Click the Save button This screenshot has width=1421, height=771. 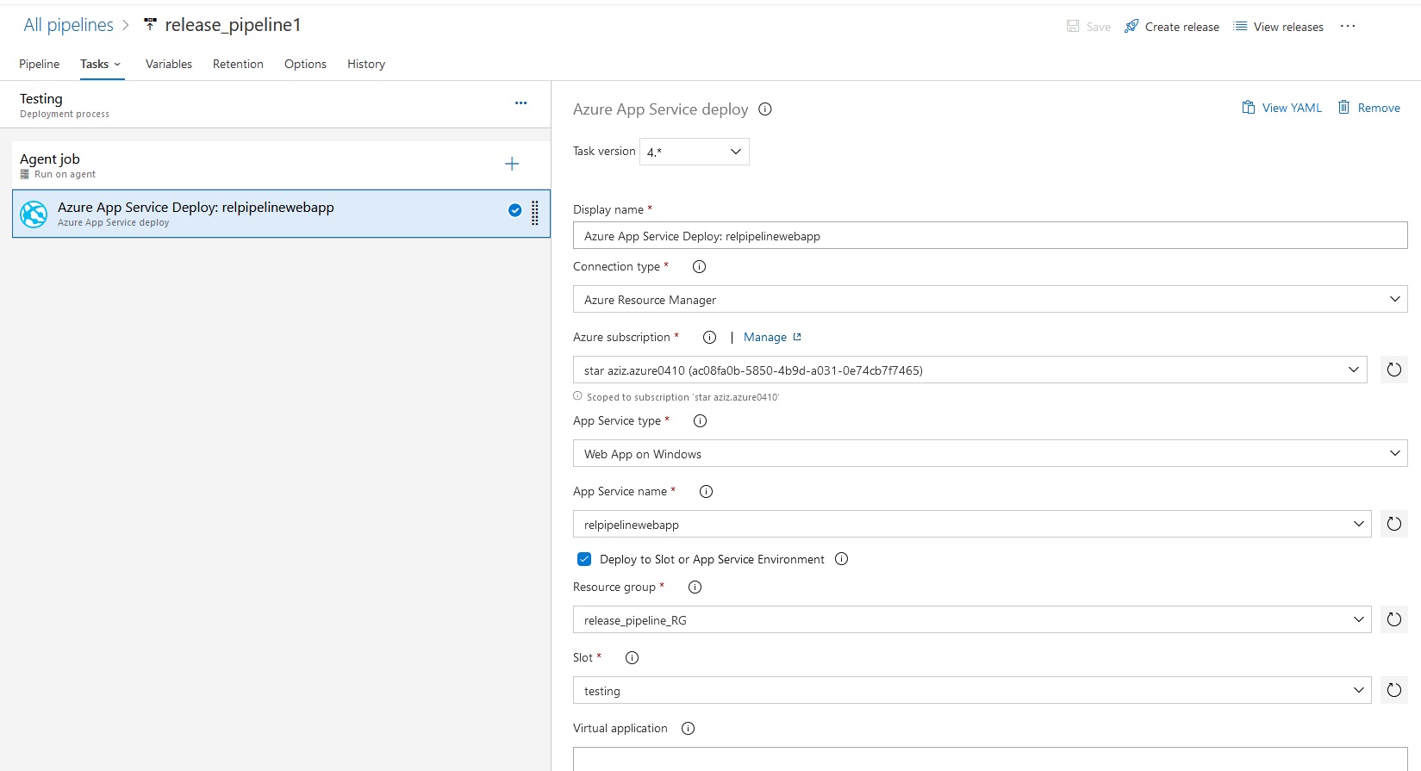click(x=1088, y=27)
